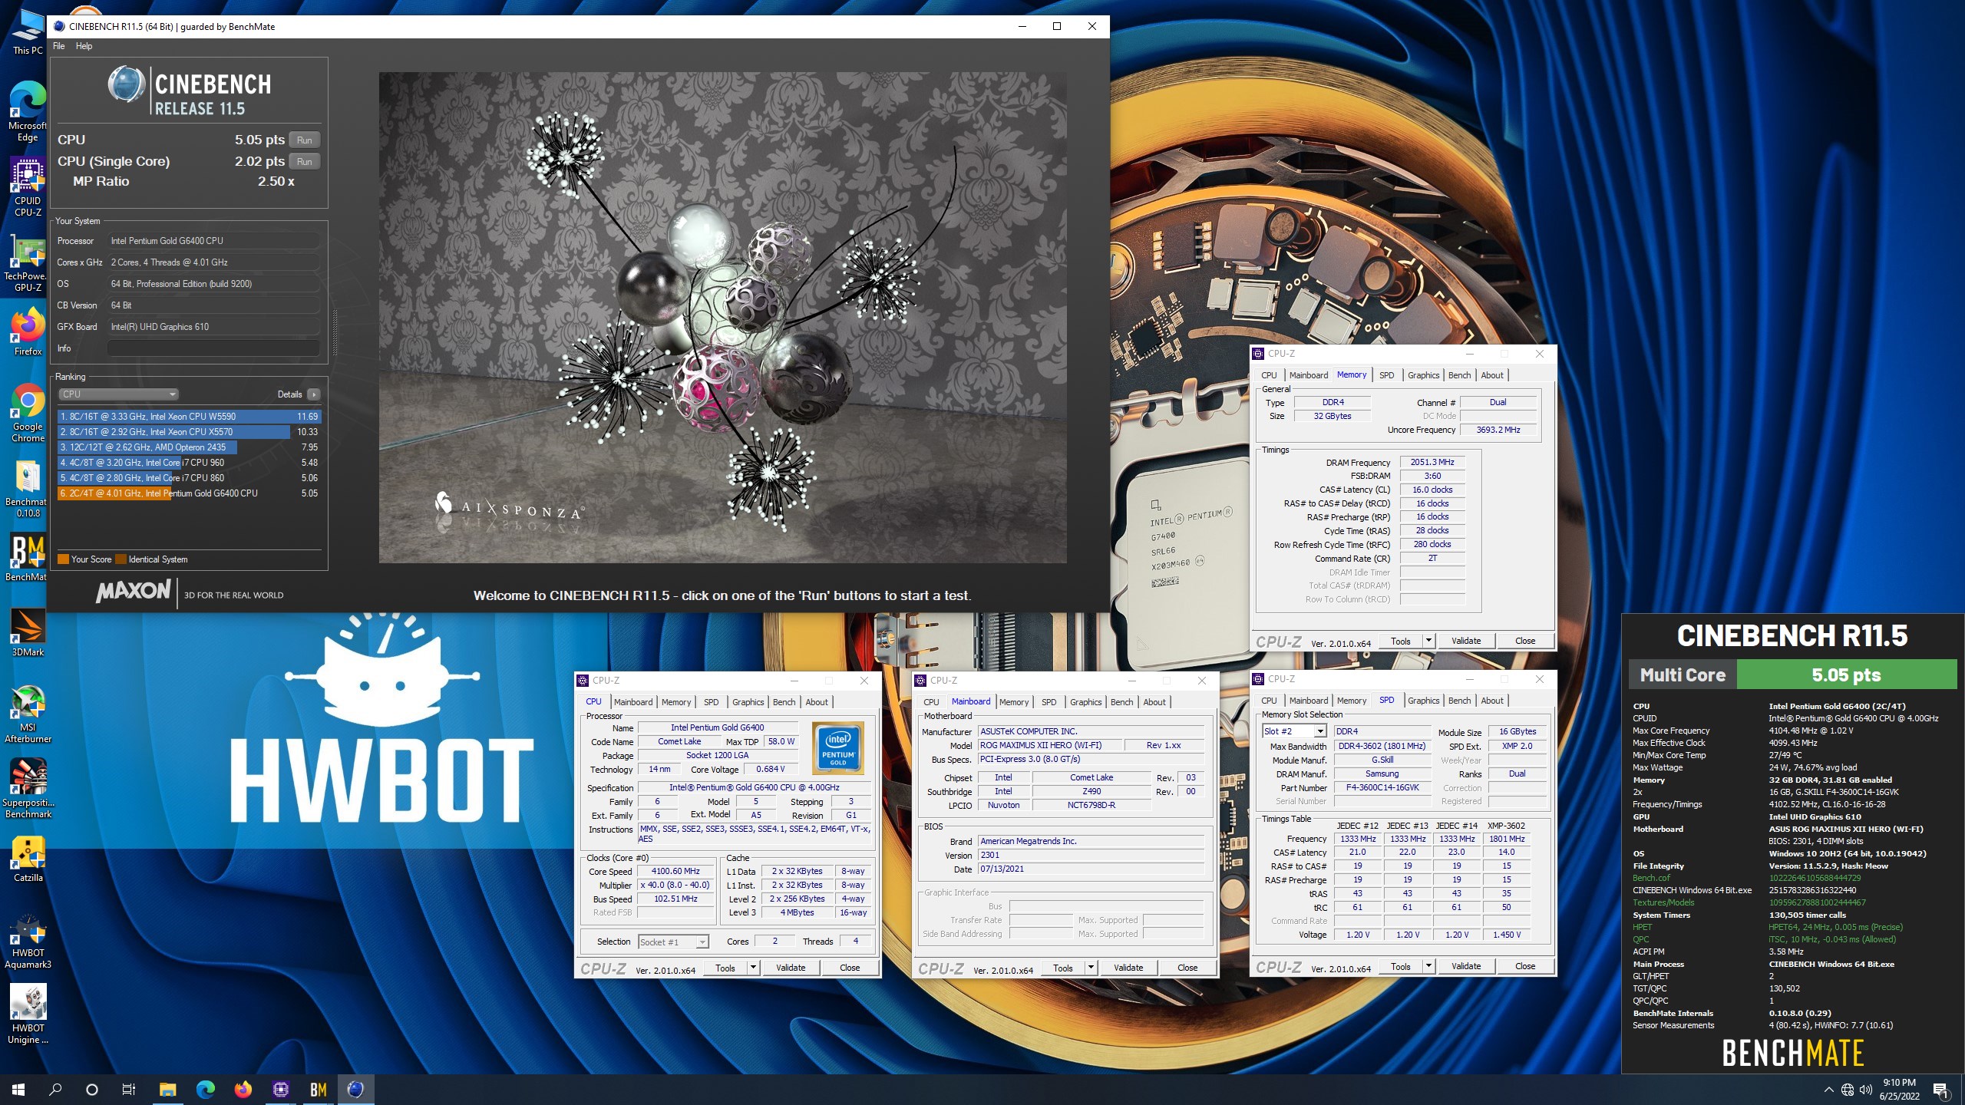
Task: Open Tools dropdown arrow in CPU-Z SPD window
Action: click(x=1428, y=966)
